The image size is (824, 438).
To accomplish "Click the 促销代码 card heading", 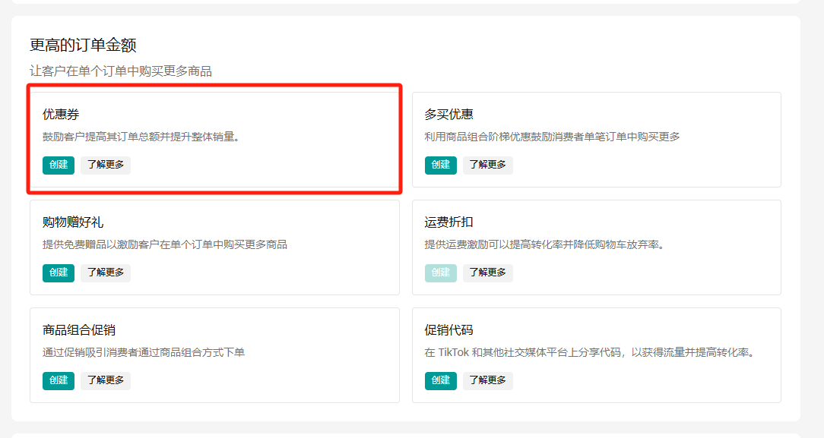I will point(448,330).
